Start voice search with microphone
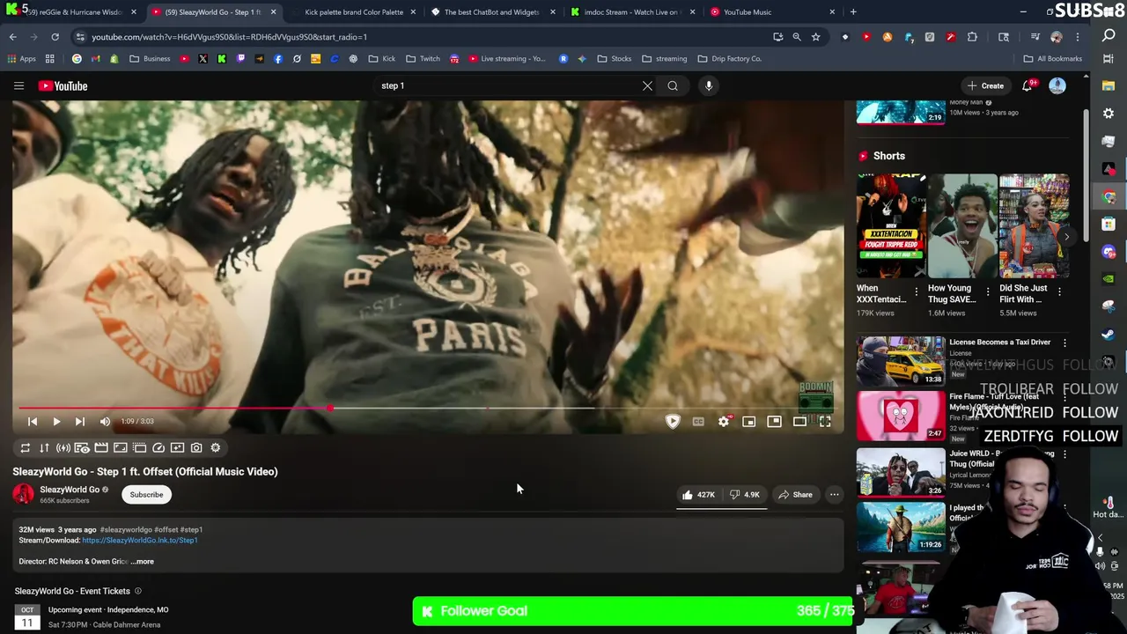The image size is (1127, 634). [x=709, y=85]
